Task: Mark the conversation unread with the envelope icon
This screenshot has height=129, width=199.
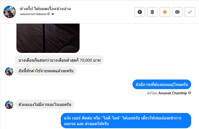Action: pos(177,12)
